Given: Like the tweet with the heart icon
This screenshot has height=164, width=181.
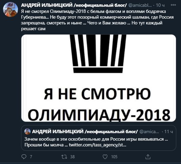Looking at the screenshot, I should click(x=105, y=157).
